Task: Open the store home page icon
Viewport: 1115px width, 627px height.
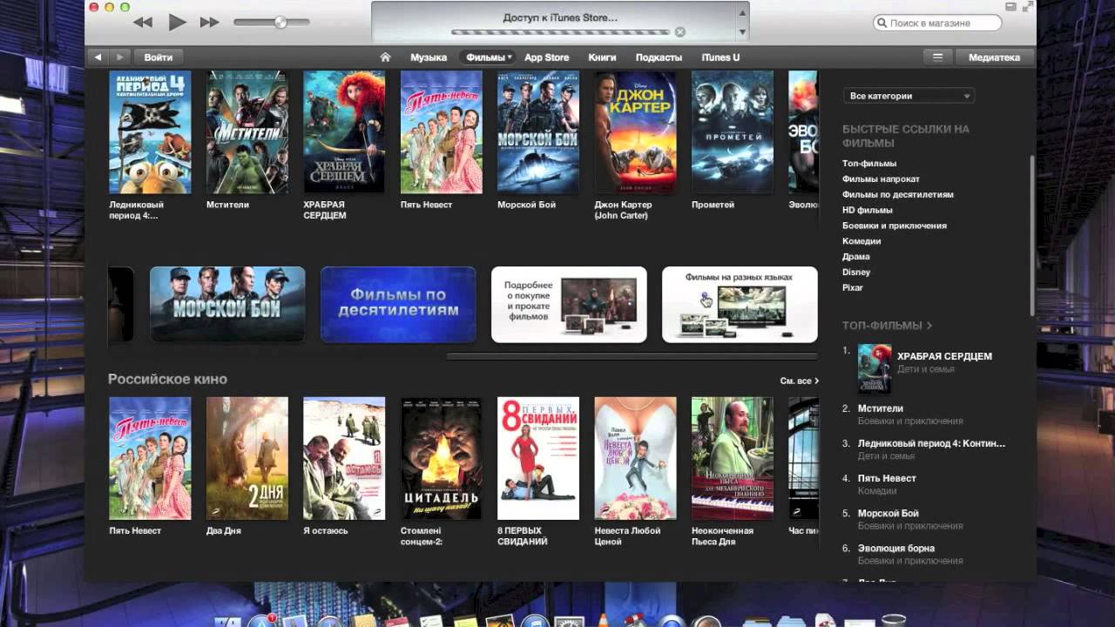Action: [x=385, y=57]
